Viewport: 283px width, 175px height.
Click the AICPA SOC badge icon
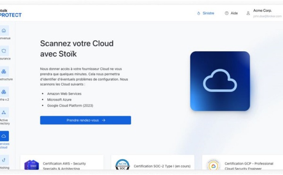pos(122,164)
